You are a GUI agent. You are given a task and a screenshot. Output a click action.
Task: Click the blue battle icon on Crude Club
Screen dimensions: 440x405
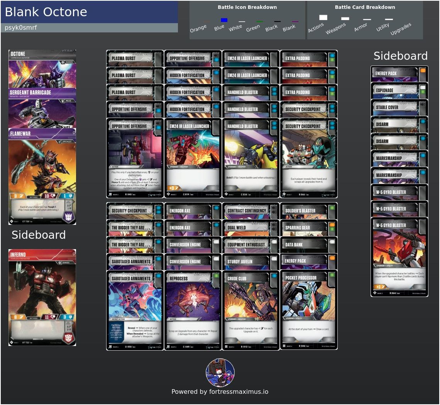coord(274,276)
